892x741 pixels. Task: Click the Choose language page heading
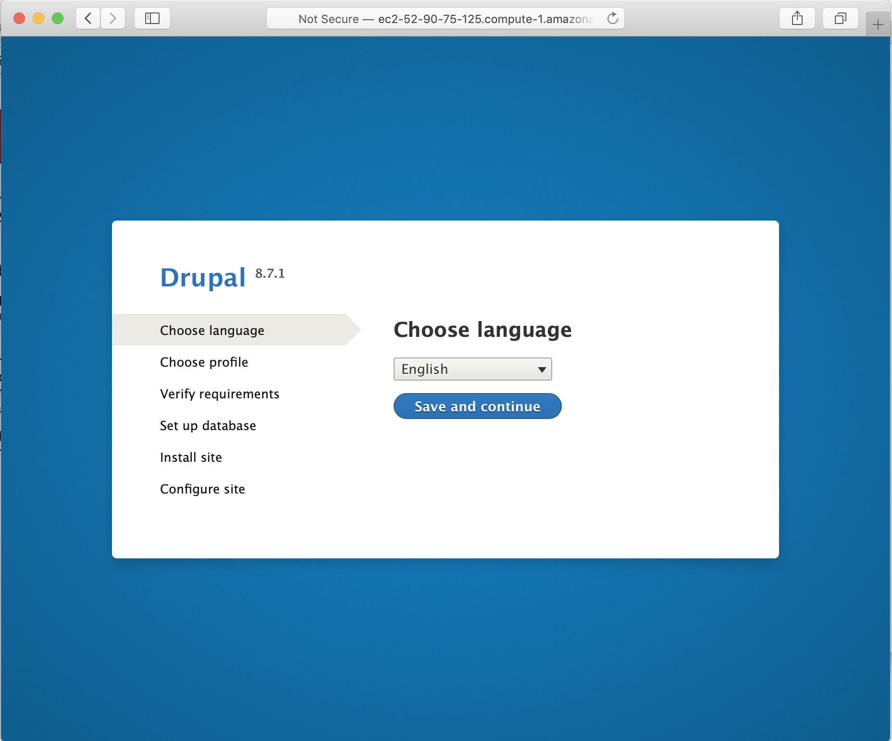point(483,330)
